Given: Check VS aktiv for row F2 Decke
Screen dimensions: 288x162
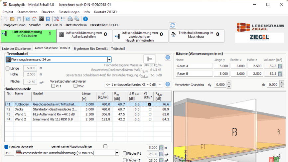Looking at the screenshot, I should click(150, 109).
